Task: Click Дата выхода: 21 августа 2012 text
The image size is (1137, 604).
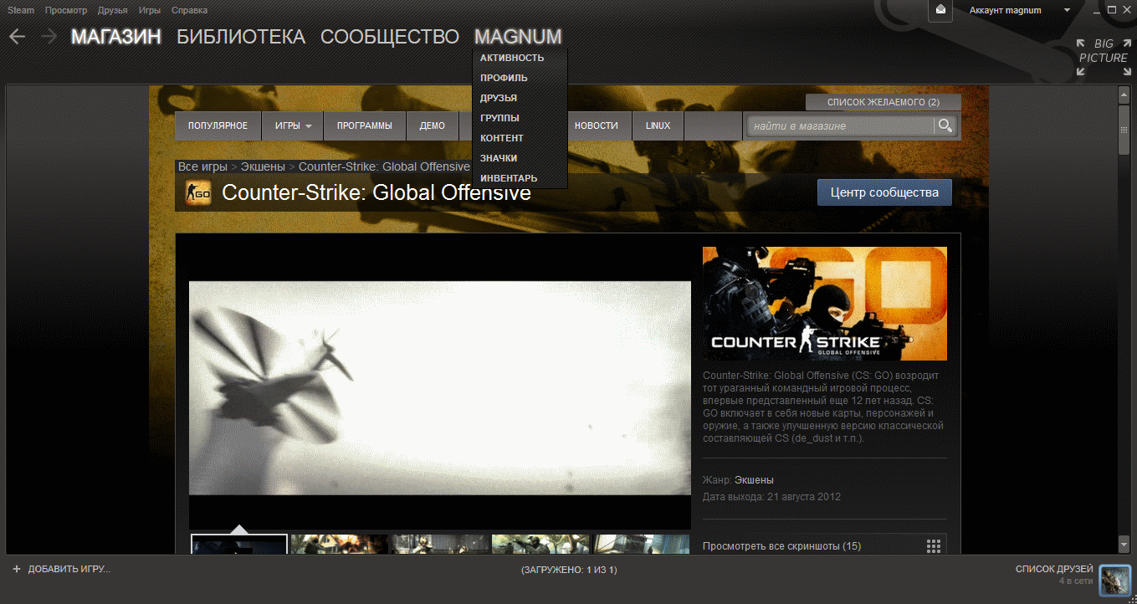Action: coord(771,497)
